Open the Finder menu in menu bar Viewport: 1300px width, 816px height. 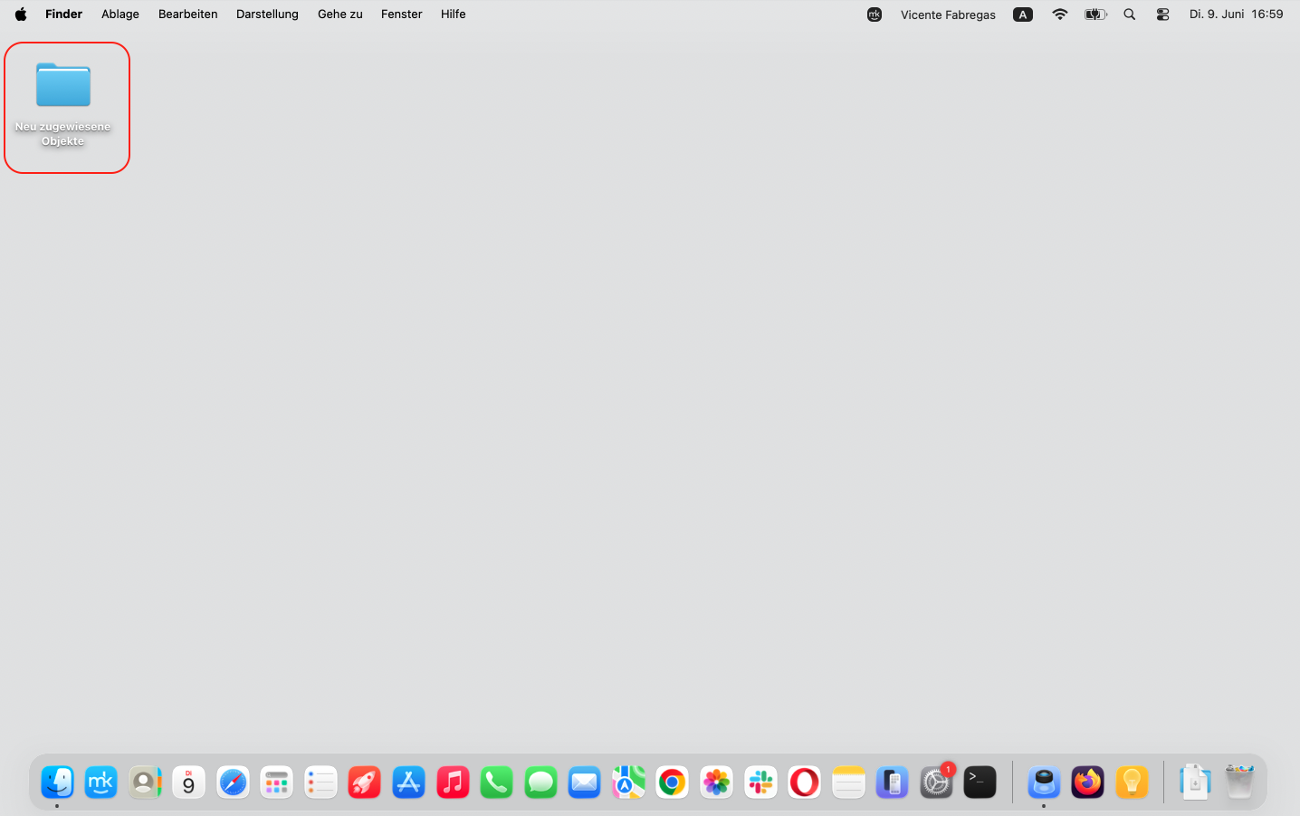pyautogui.click(x=63, y=14)
